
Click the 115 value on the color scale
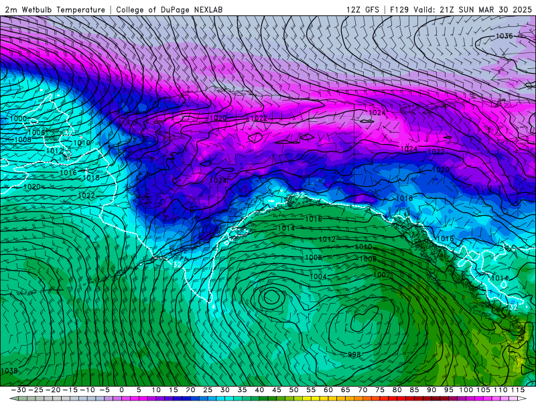pyautogui.click(x=517, y=390)
